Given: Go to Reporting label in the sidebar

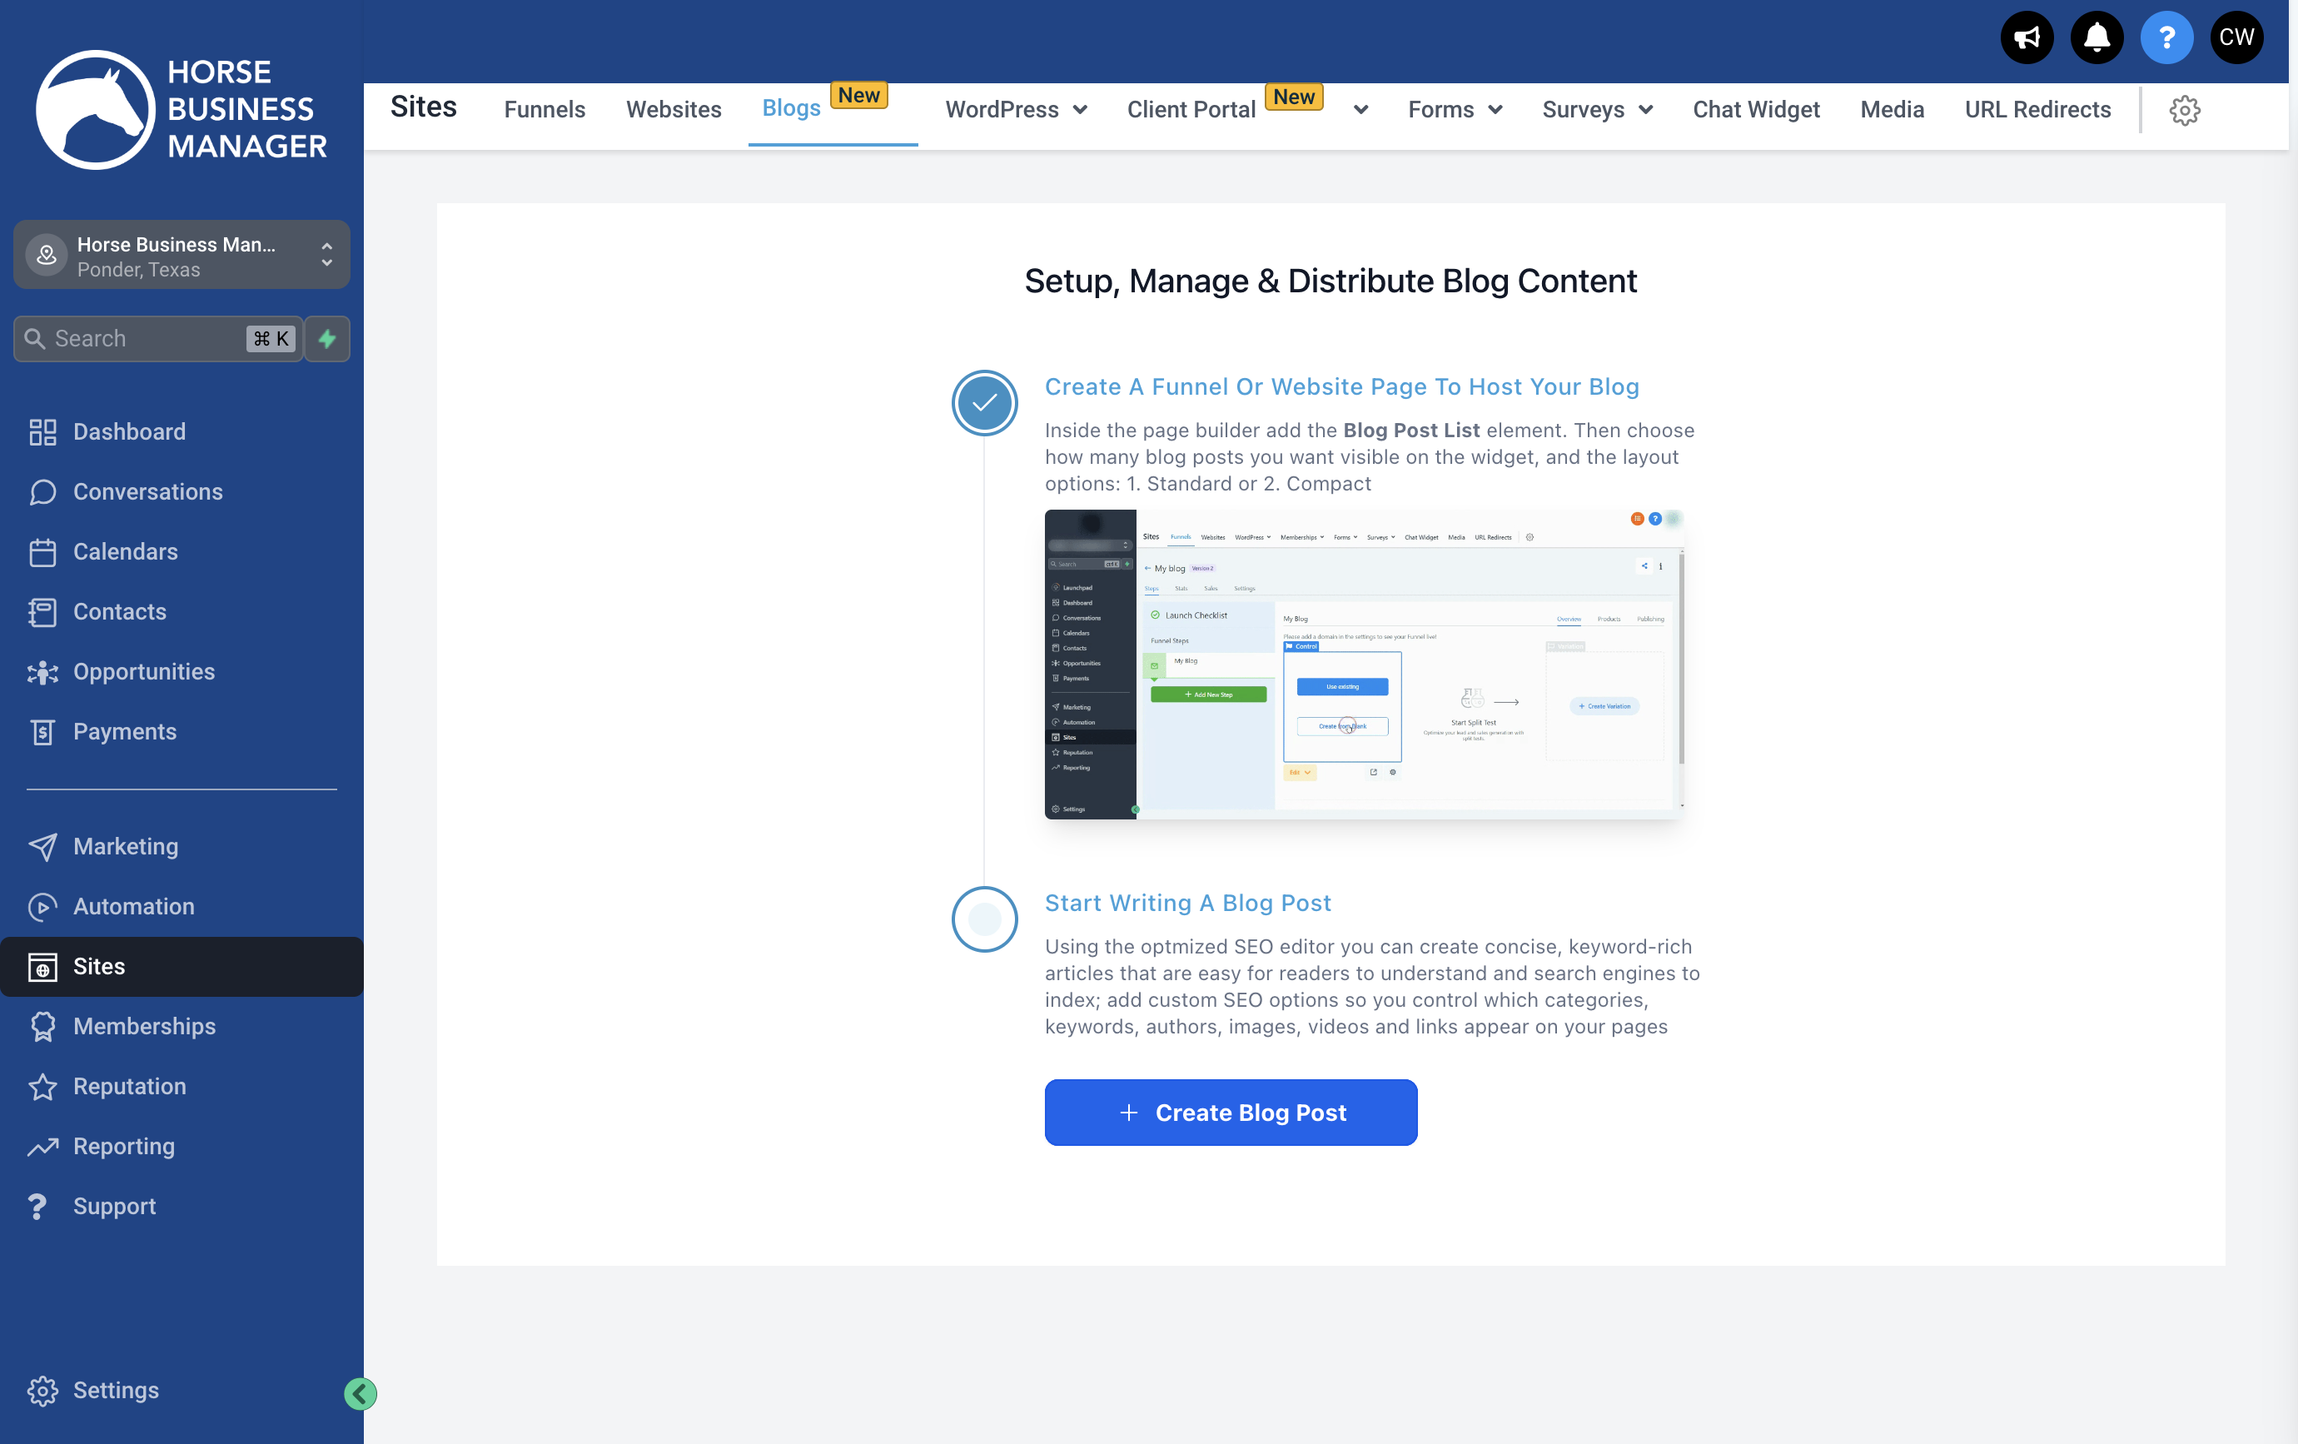Looking at the screenshot, I should [x=124, y=1146].
